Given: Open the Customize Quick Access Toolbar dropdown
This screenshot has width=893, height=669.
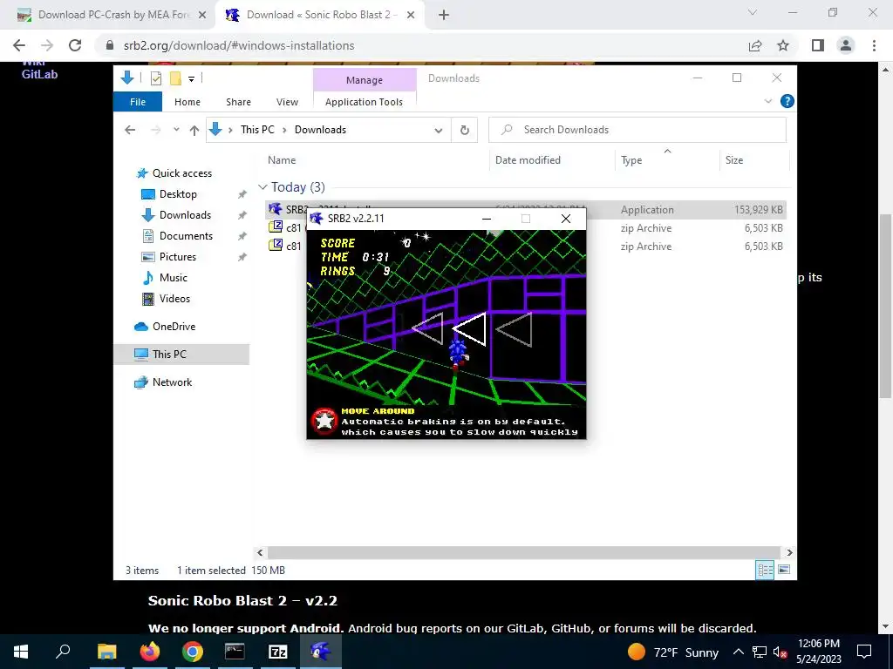Looking at the screenshot, I should (191, 79).
